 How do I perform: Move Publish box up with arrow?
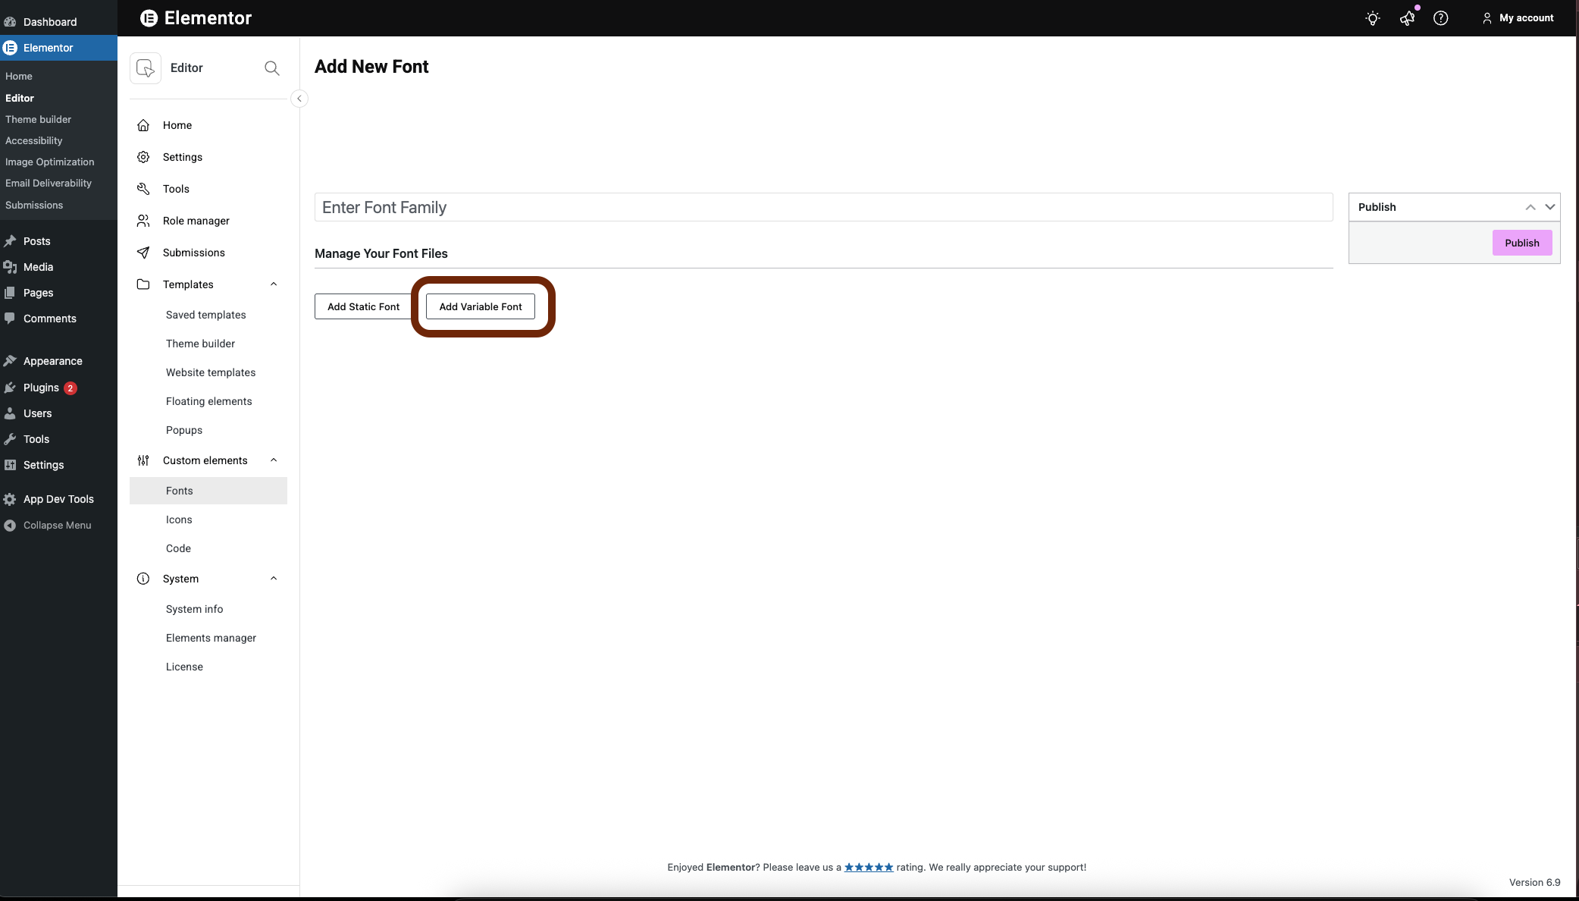(x=1530, y=207)
